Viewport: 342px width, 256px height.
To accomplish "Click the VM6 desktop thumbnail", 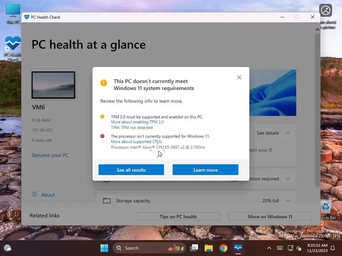I will (x=53, y=85).
